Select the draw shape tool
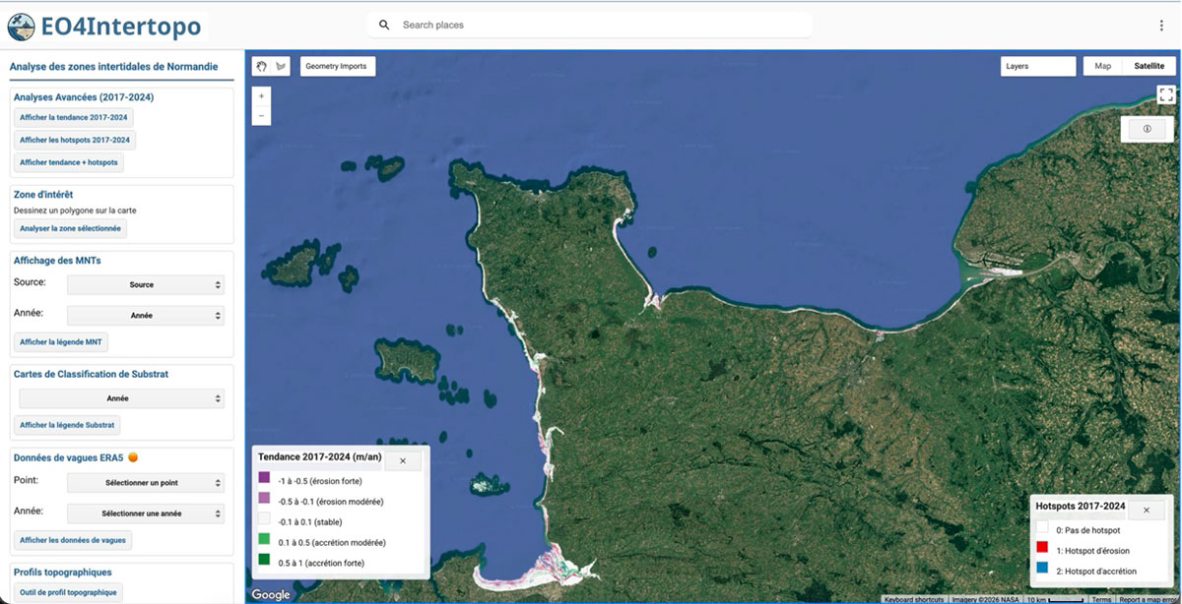The image size is (1182, 604). [282, 66]
